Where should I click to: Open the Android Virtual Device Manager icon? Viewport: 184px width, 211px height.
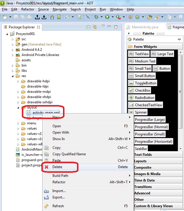[x=59, y=17]
